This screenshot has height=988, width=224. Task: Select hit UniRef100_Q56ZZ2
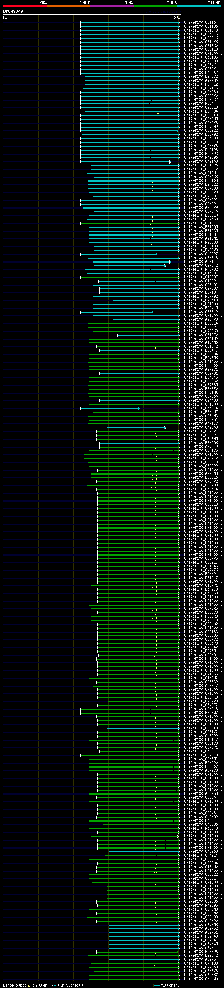click(x=201, y=130)
